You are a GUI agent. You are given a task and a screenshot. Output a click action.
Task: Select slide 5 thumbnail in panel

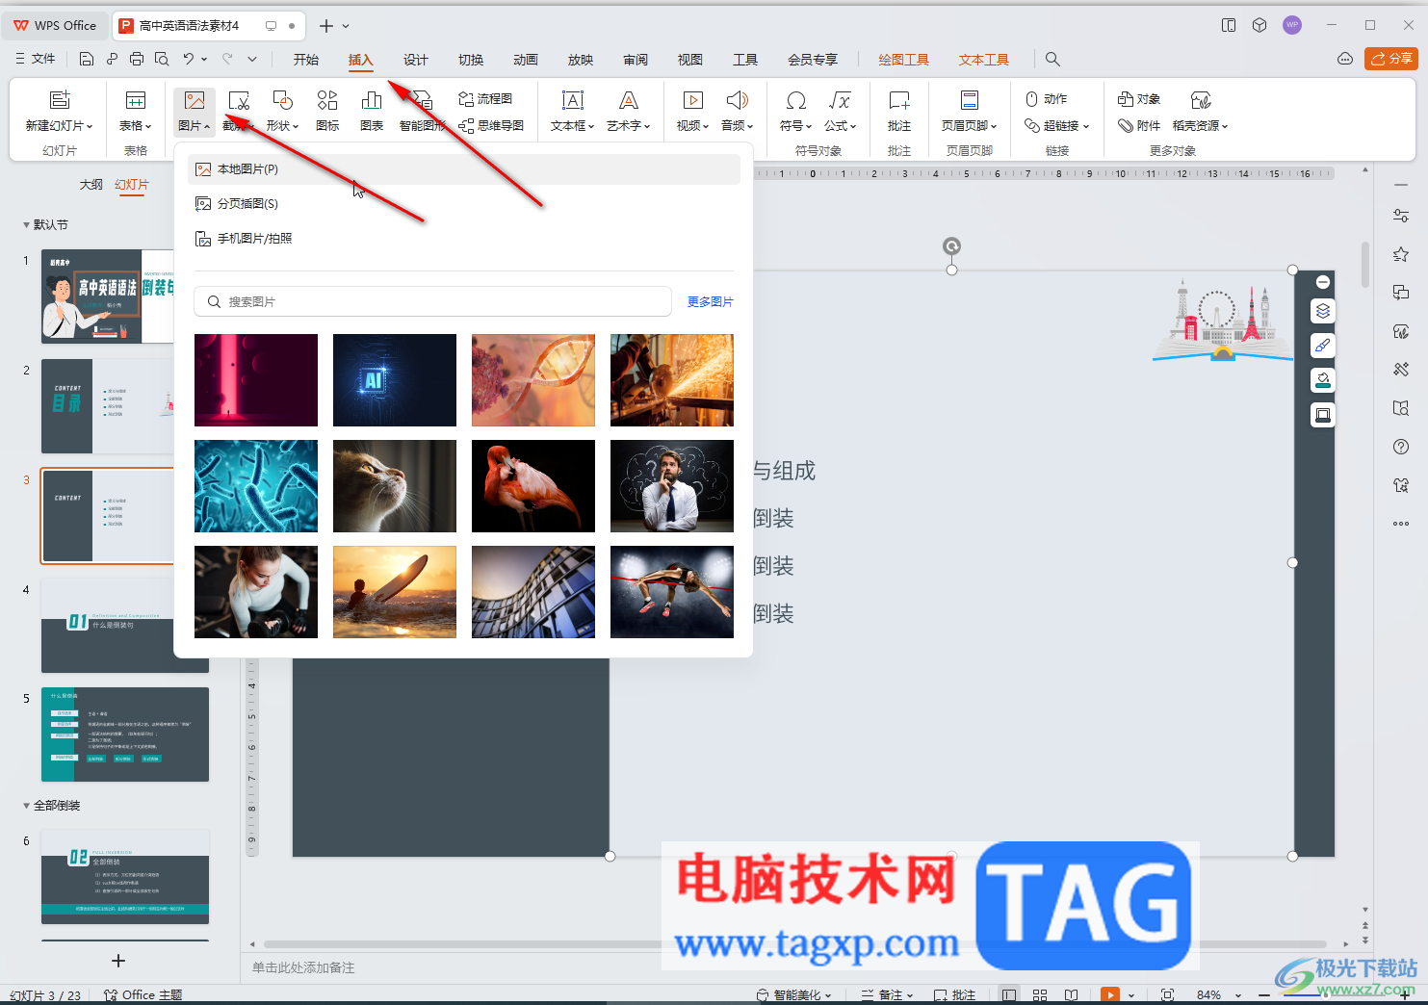(x=125, y=734)
